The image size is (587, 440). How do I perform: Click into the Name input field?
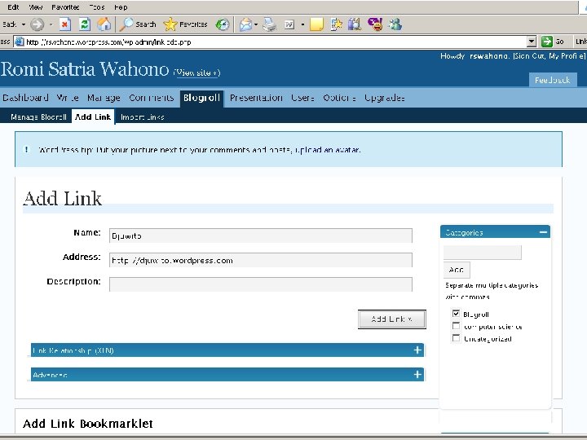click(x=261, y=235)
